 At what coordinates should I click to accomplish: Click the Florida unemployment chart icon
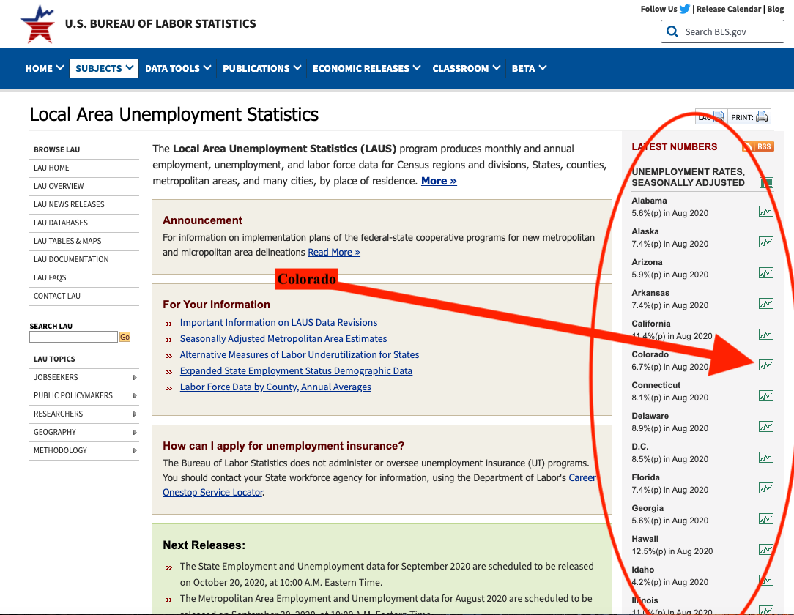coord(765,488)
